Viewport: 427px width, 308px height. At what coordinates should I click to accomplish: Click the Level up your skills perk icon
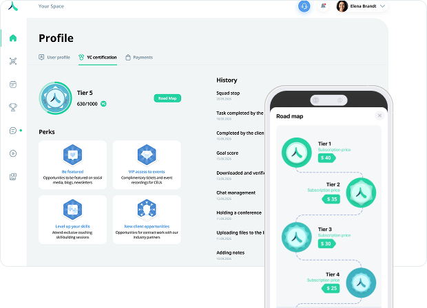click(x=72, y=209)
